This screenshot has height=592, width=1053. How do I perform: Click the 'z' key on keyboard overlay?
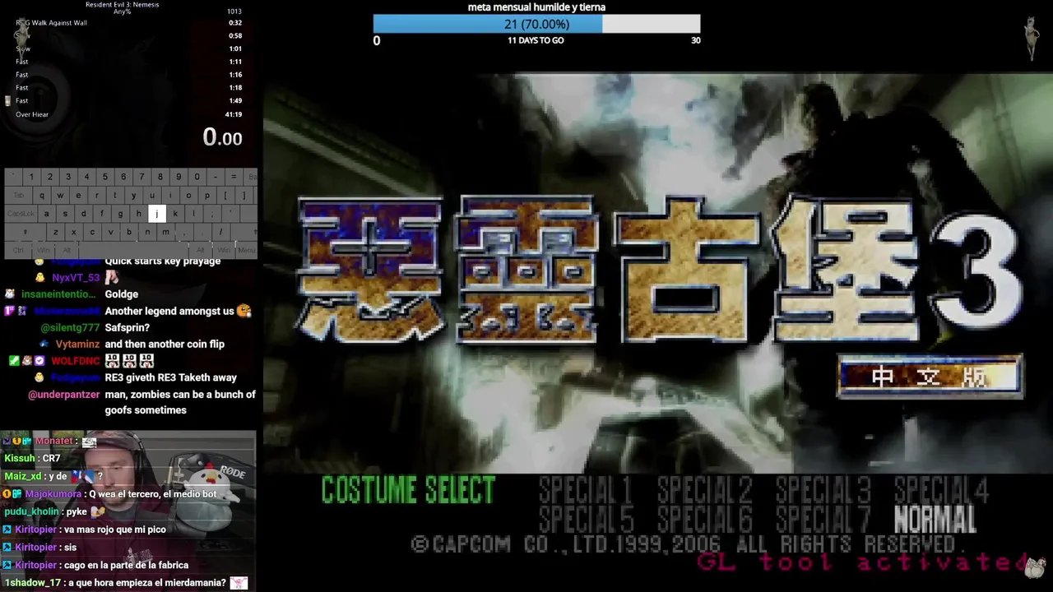click(55, 232)
